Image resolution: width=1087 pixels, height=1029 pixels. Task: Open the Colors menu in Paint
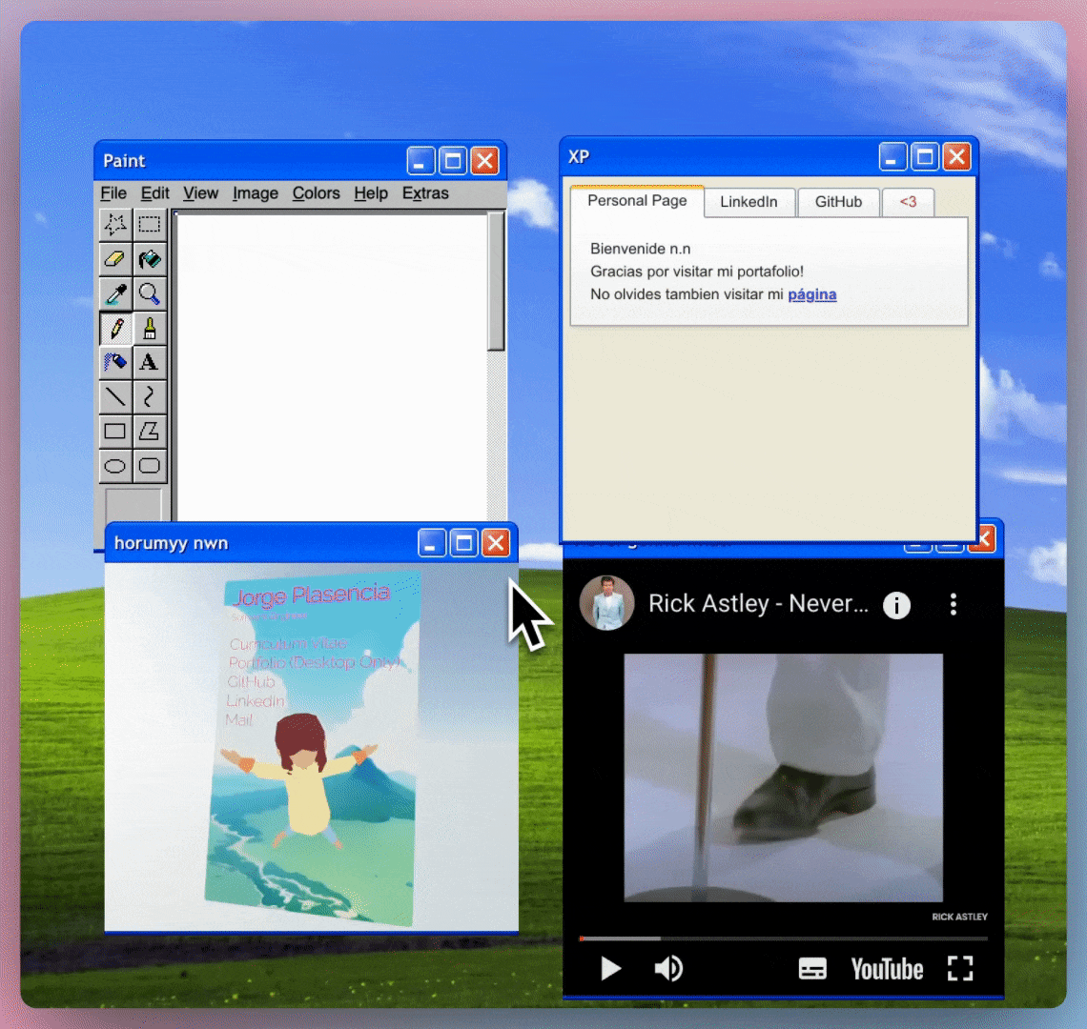[316, 193]
